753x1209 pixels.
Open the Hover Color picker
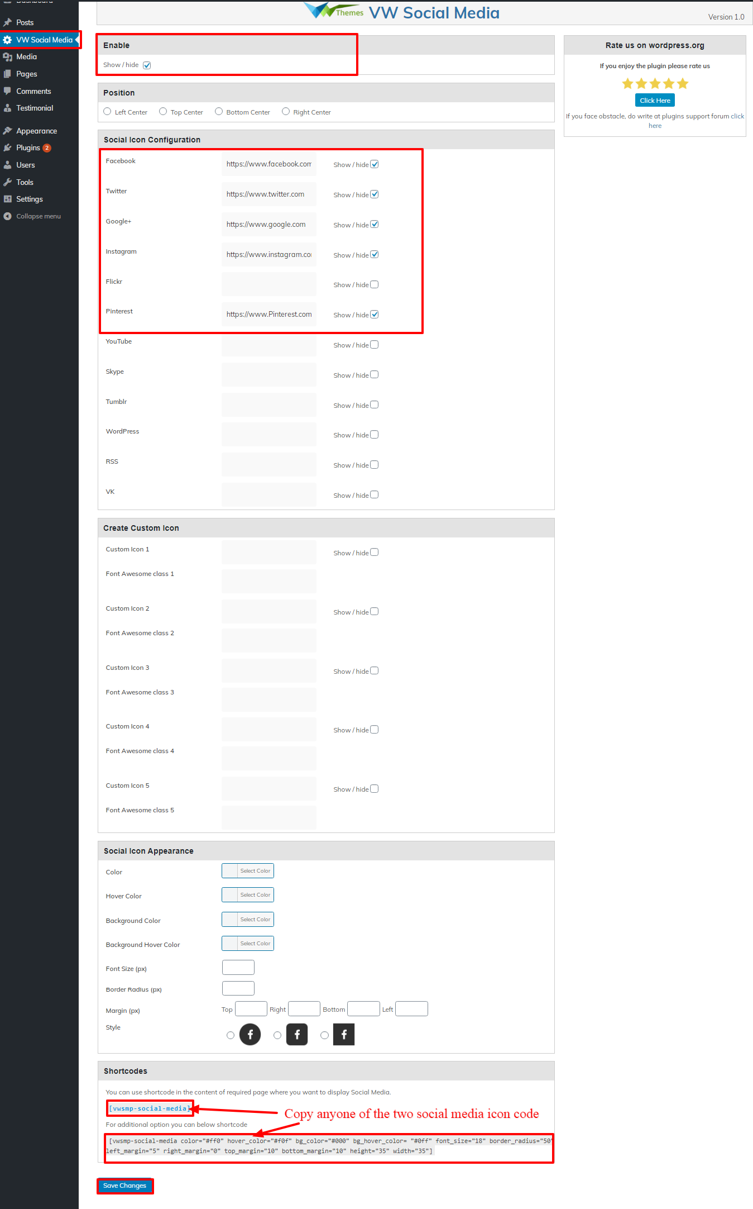248,895
